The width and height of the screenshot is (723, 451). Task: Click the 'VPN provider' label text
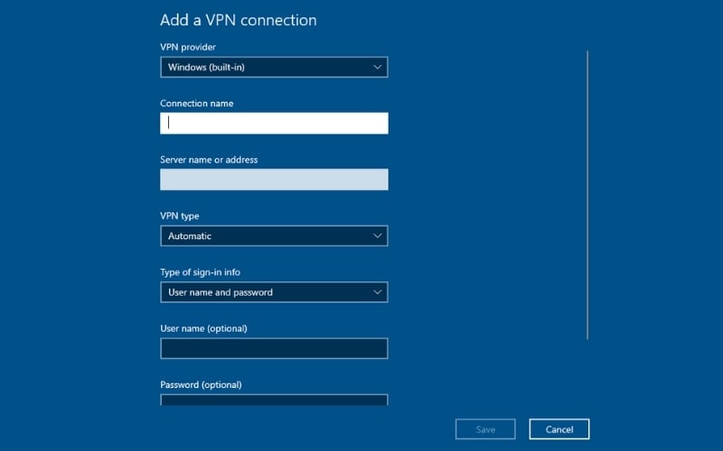(x=188, y=47)
